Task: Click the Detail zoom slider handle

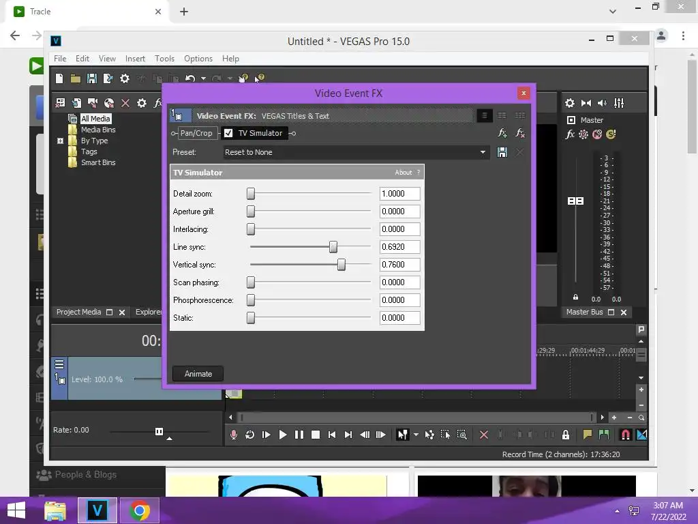Action: click(251, 194)
